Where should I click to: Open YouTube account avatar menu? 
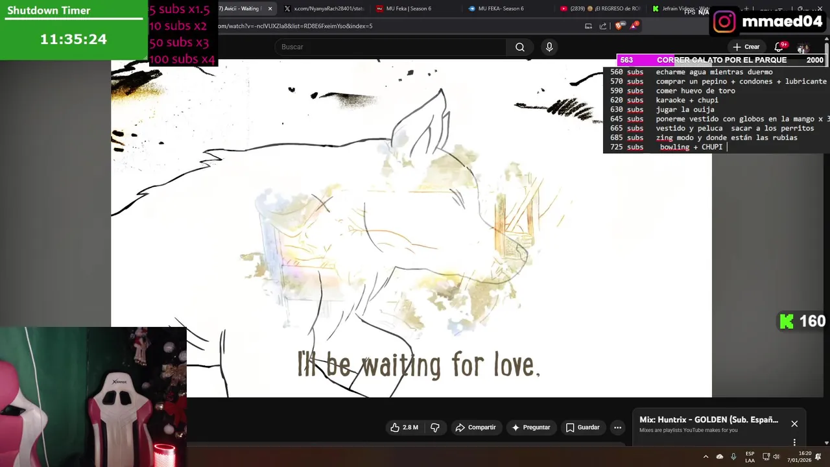click(x=803, y=47)
